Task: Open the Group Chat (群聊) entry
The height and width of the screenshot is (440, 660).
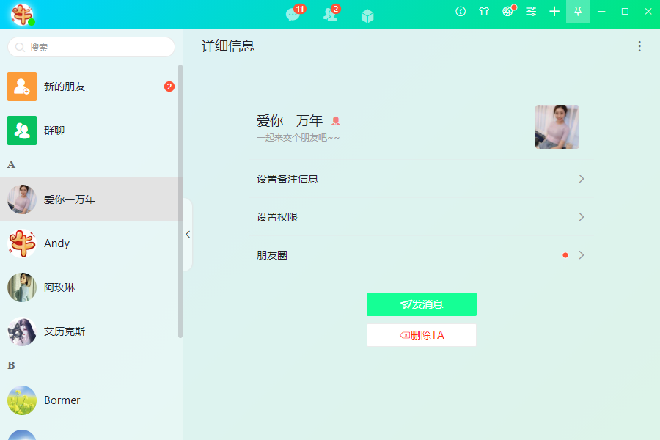Action: tap(92, 131)
